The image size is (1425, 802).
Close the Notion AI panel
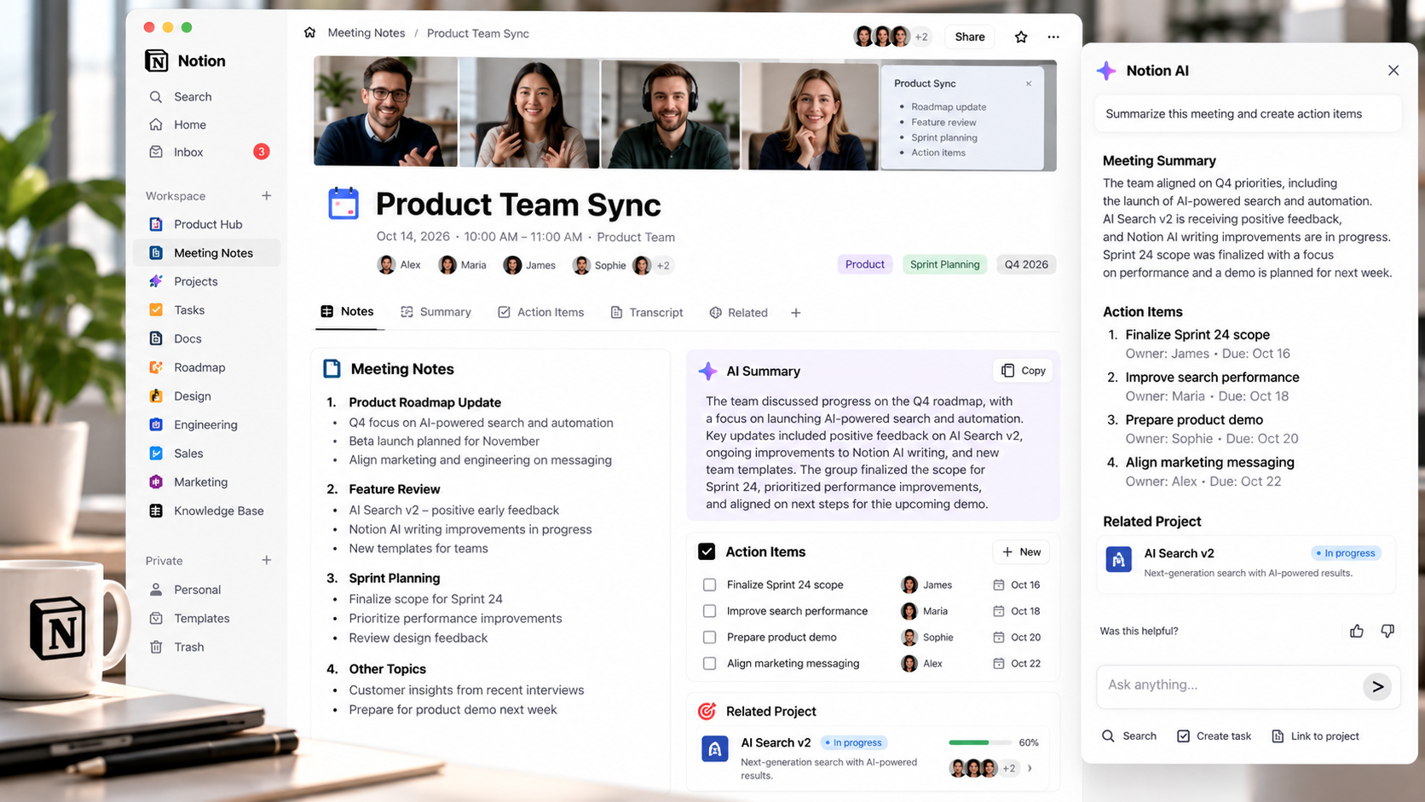click(1393, 70)
